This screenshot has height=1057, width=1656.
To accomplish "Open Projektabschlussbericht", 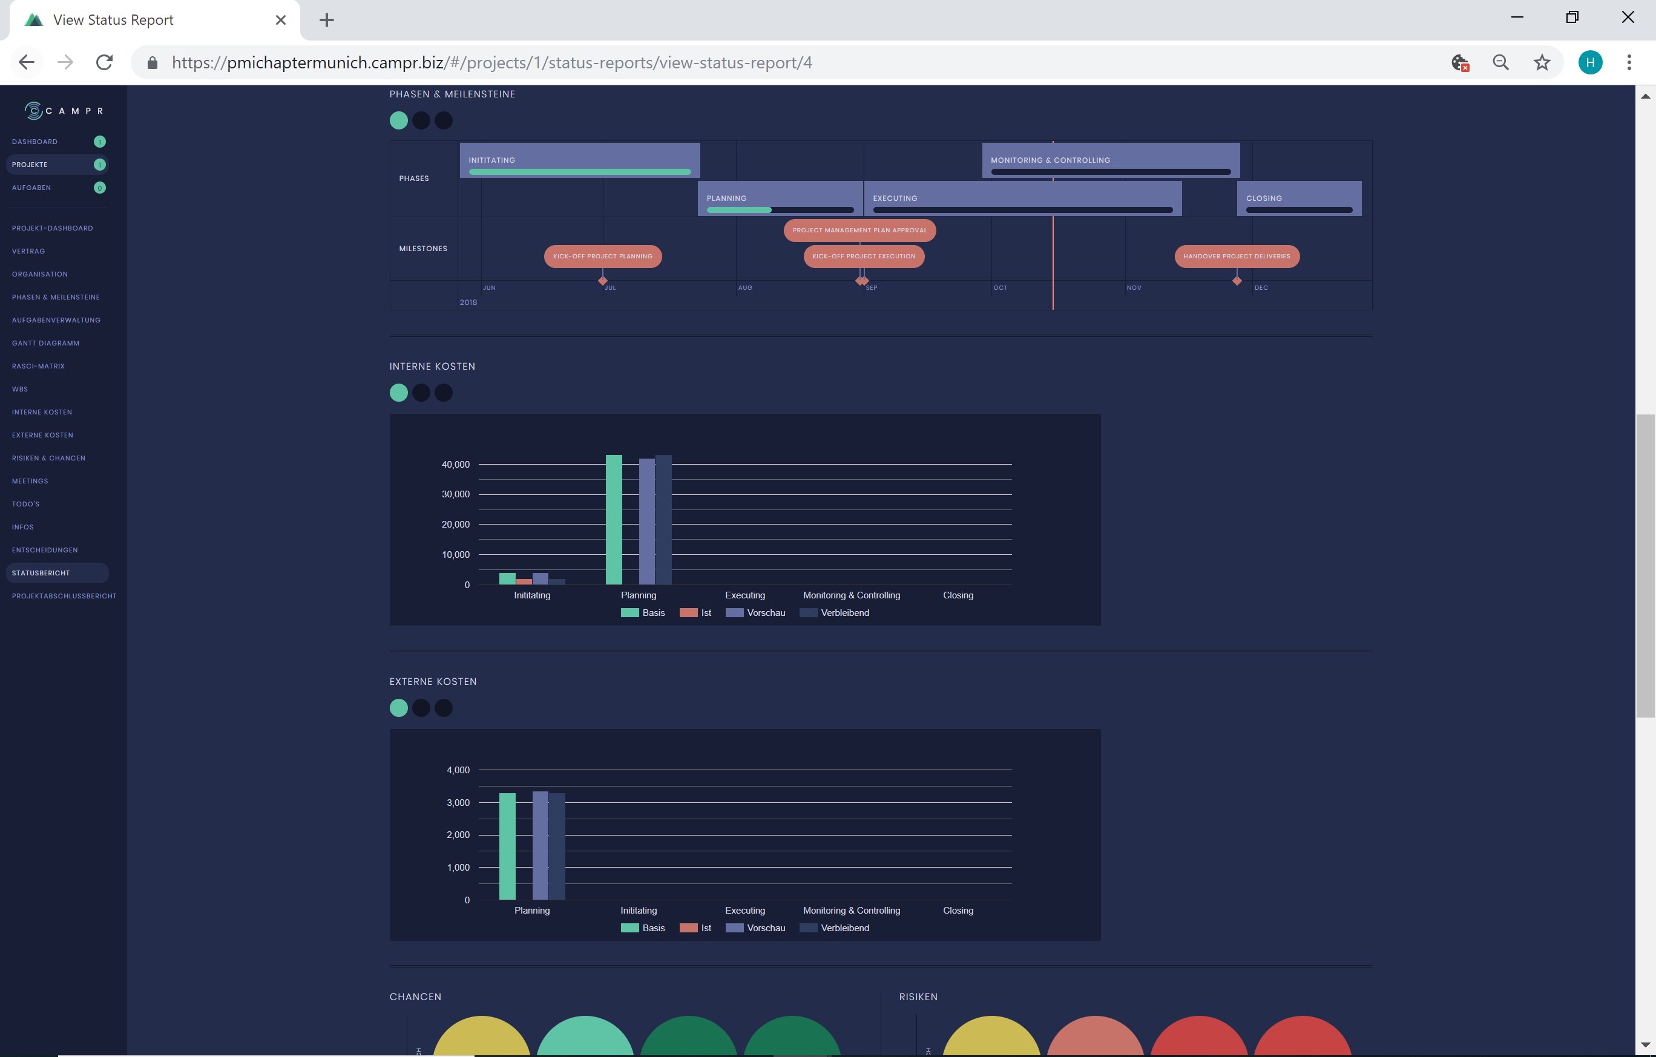I will (64, 597).
